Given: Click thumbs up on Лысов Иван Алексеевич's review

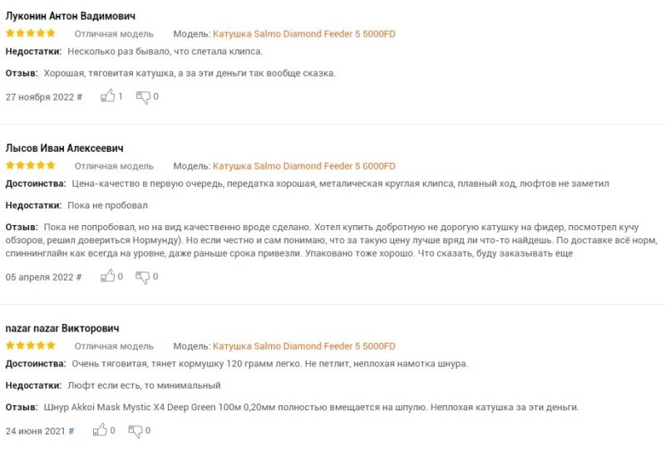Looking at the screenshot, I should point(107,277).
